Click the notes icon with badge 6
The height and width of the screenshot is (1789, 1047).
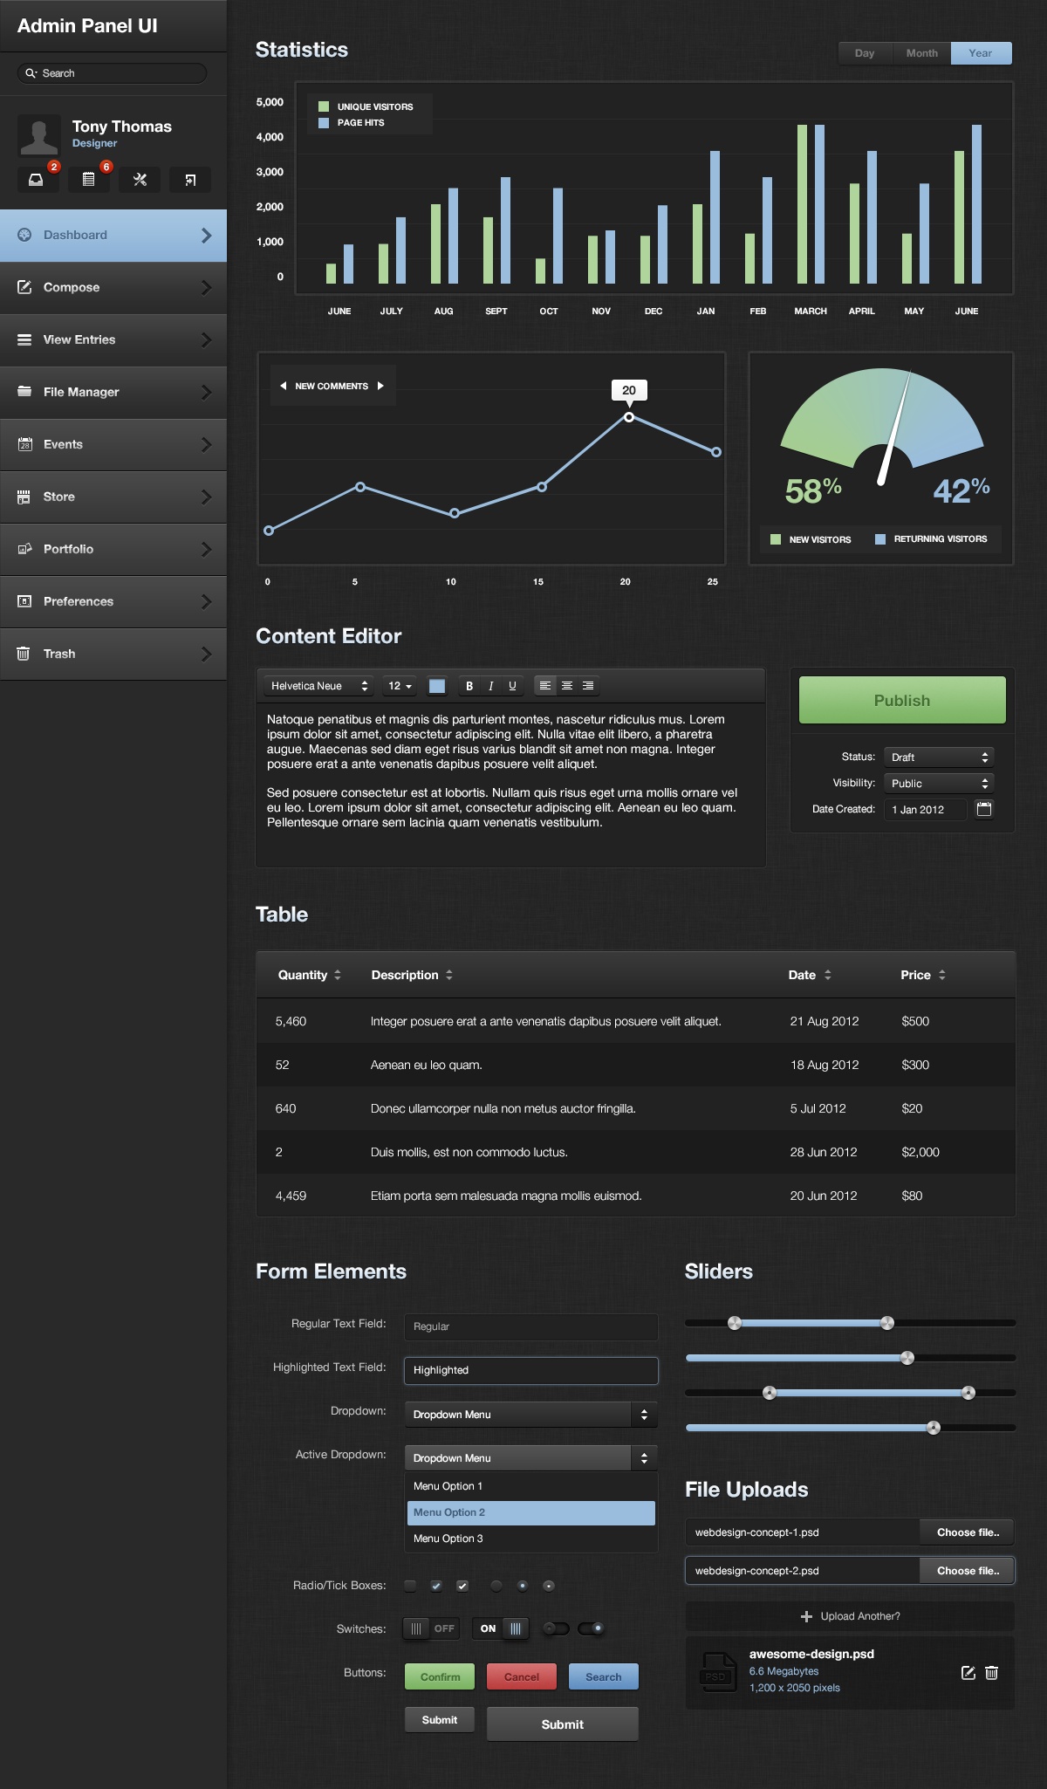click(x=88, y=180)
